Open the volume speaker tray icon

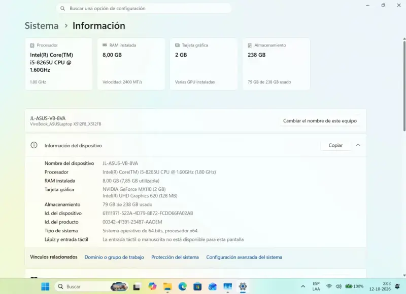point(339,286)
